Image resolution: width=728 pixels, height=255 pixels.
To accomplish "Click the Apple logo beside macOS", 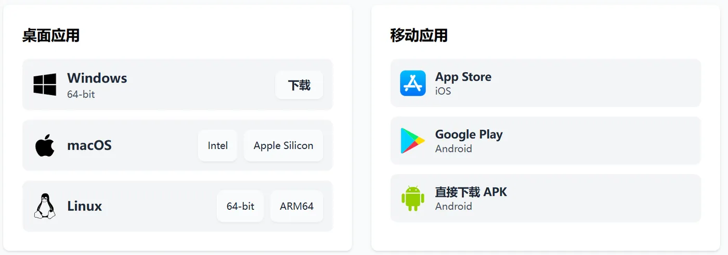I will point(45,145).
